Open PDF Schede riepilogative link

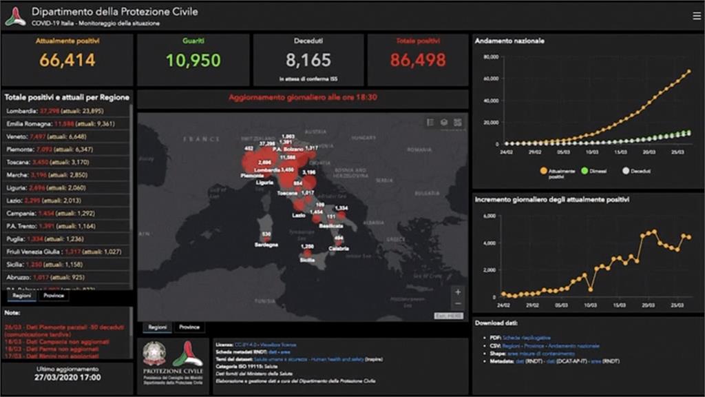[x=526, y=338]
